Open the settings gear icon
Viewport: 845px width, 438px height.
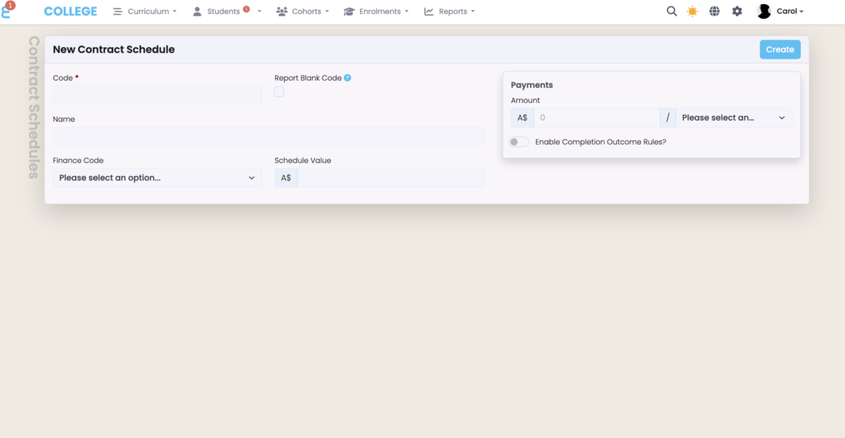pos(737,11)
